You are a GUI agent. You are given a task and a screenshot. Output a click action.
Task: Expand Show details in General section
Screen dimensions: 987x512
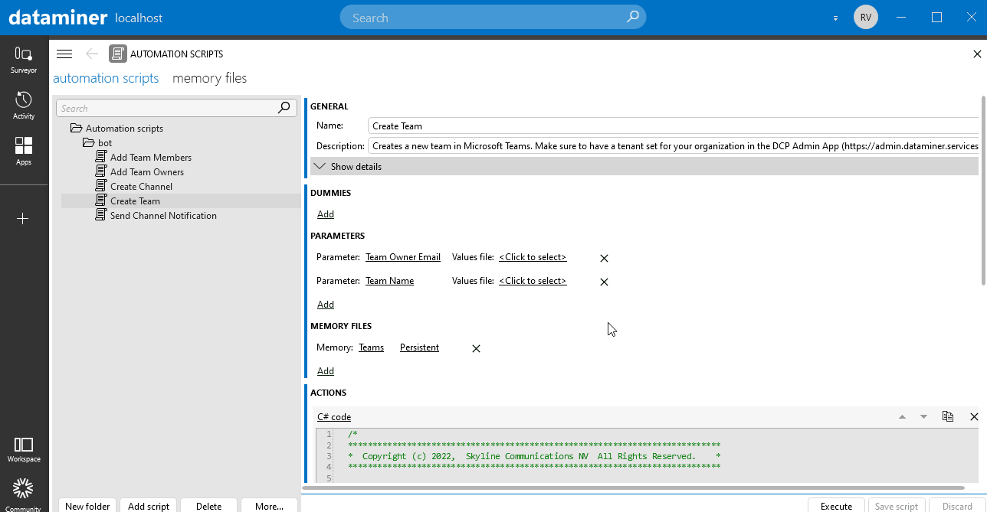tap(644, 166)
